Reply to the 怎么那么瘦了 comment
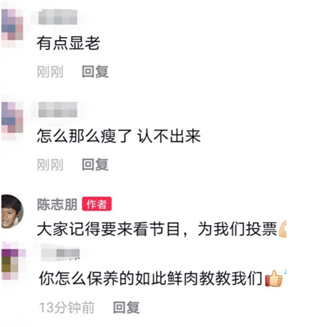This screenshot has width=310, height=327. [x=95, y=165]
